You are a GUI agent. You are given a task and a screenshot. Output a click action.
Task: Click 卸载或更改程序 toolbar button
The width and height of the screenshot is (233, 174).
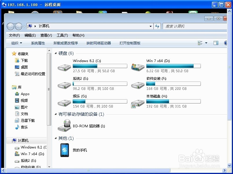point(66,43)
